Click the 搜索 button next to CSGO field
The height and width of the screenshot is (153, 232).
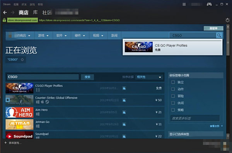coord(87,77)
